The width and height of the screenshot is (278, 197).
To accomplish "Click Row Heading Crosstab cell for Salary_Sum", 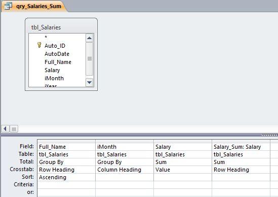I will pyautogui.click(x=241, y=170).
